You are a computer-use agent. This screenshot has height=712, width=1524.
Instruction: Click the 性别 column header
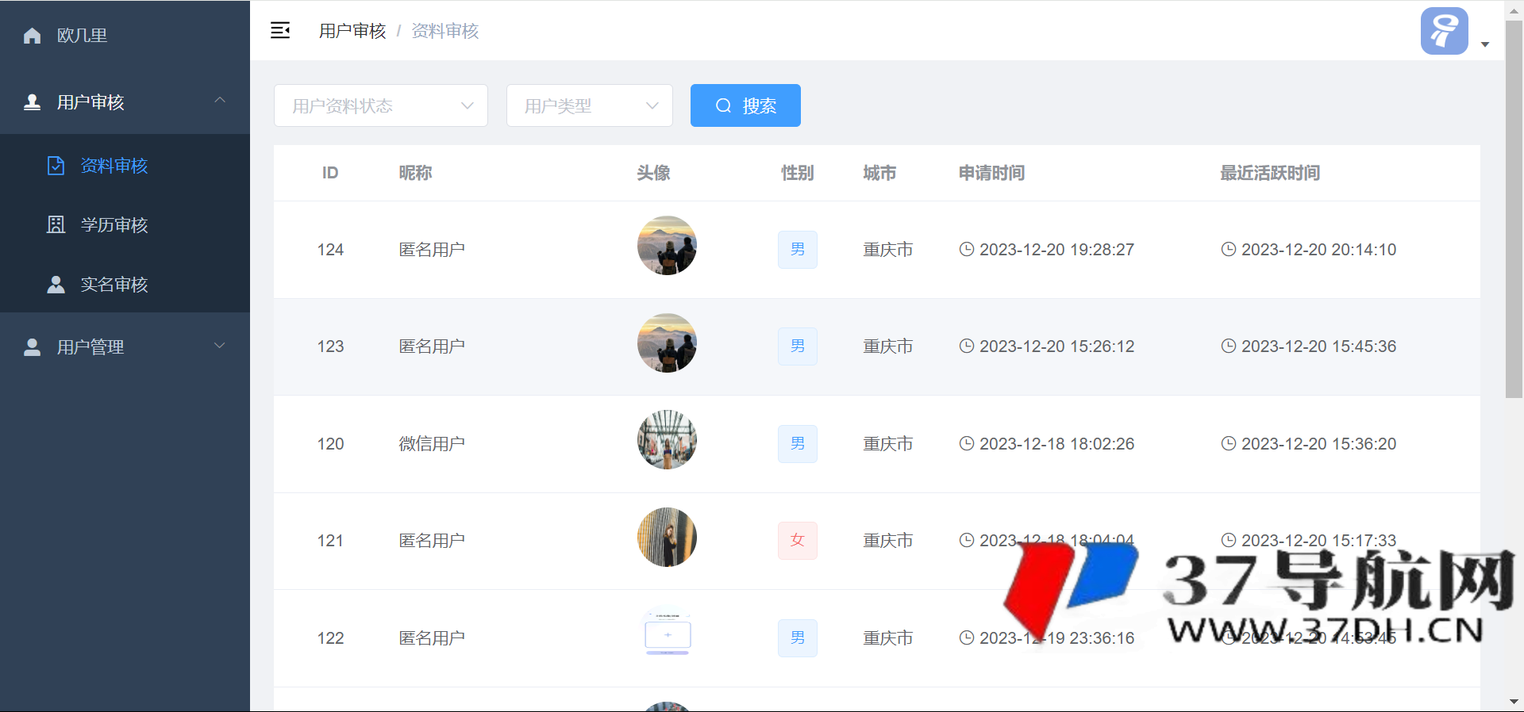pyautogui.click(x=798, y=173)
